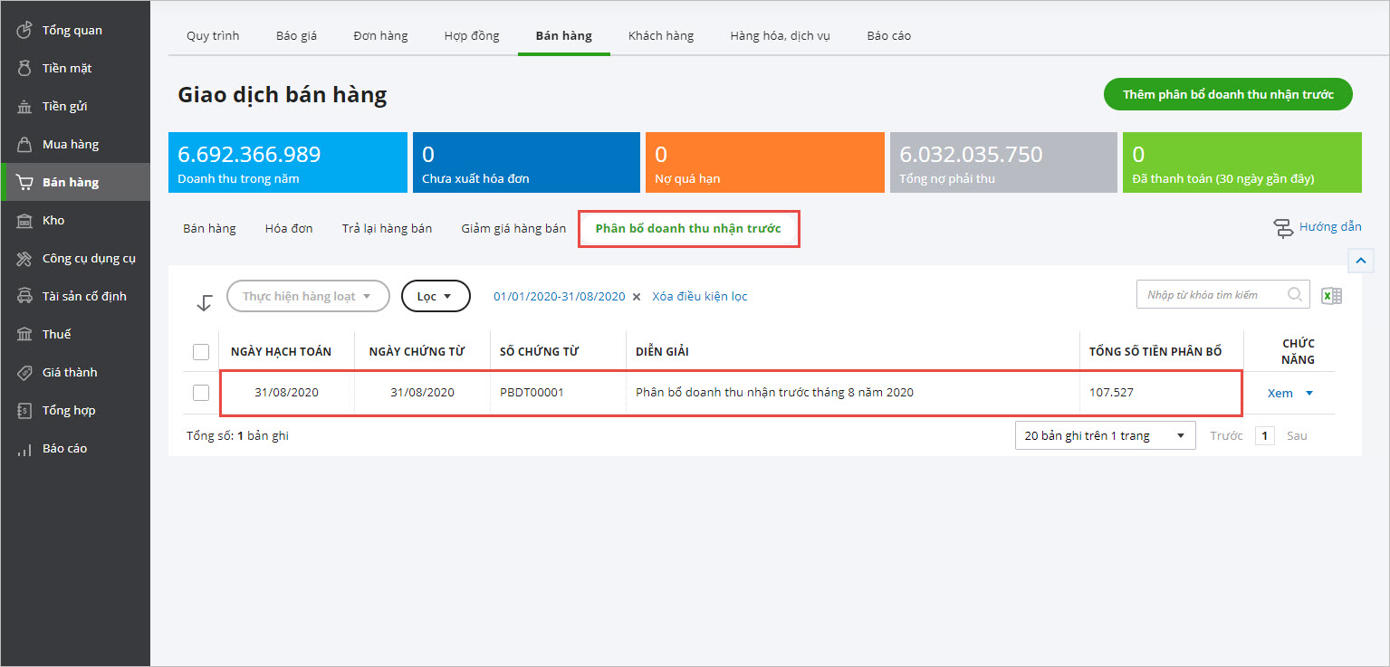Click the Ngày chứng từ column header

click(x=417, y=352)
